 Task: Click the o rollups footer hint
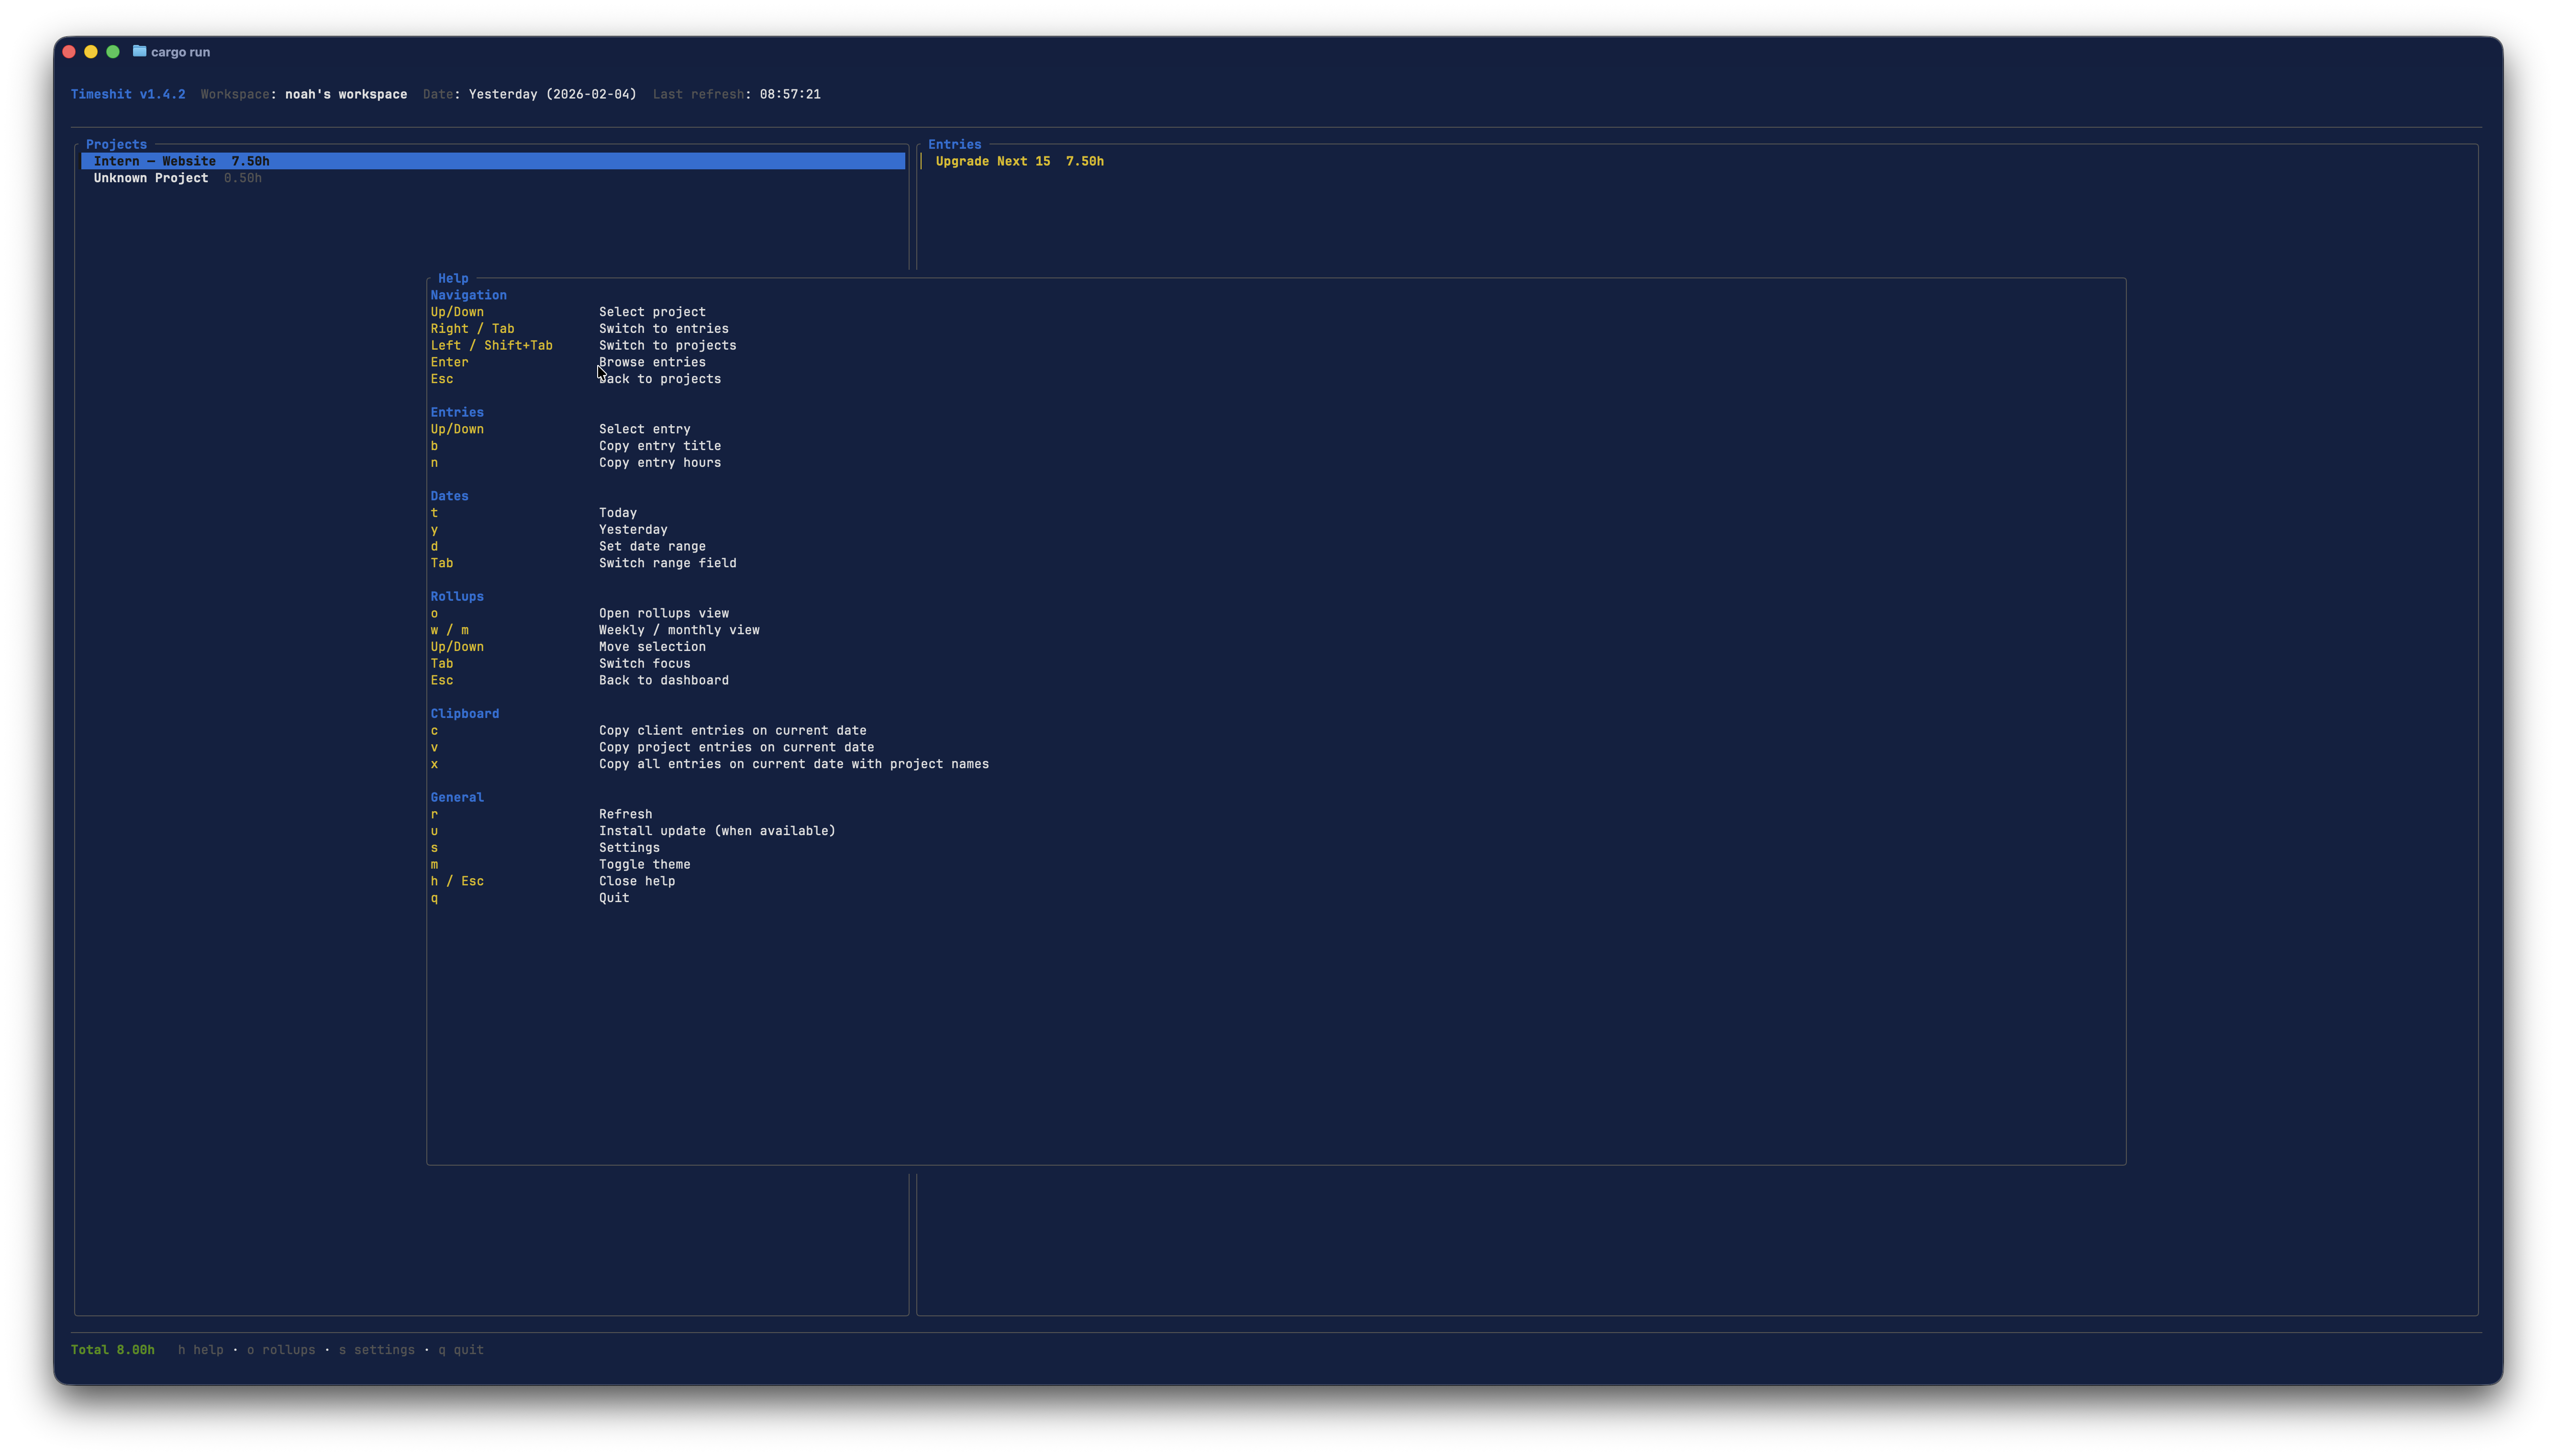tap(281, 1350)
